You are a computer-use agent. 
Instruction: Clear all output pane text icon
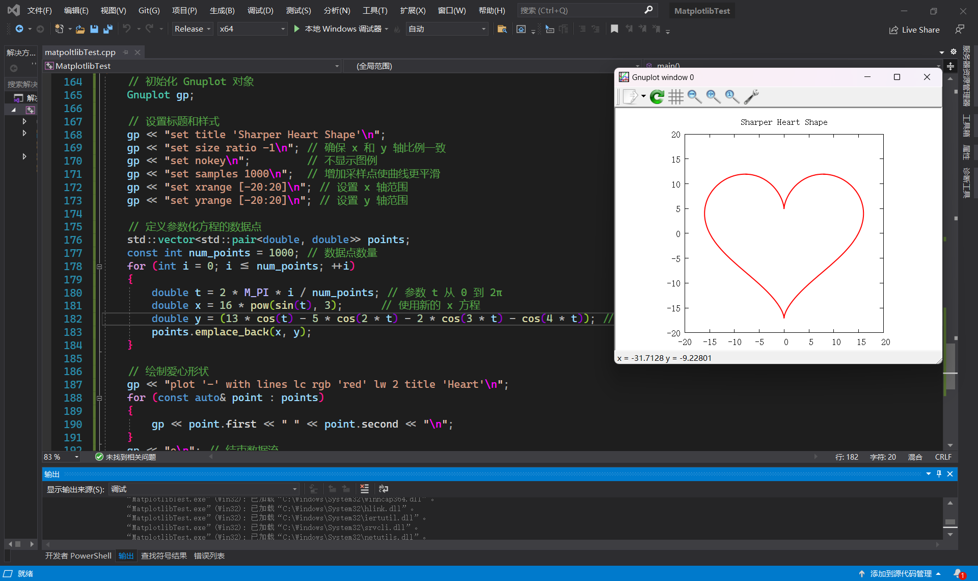[x=364, y=489]
